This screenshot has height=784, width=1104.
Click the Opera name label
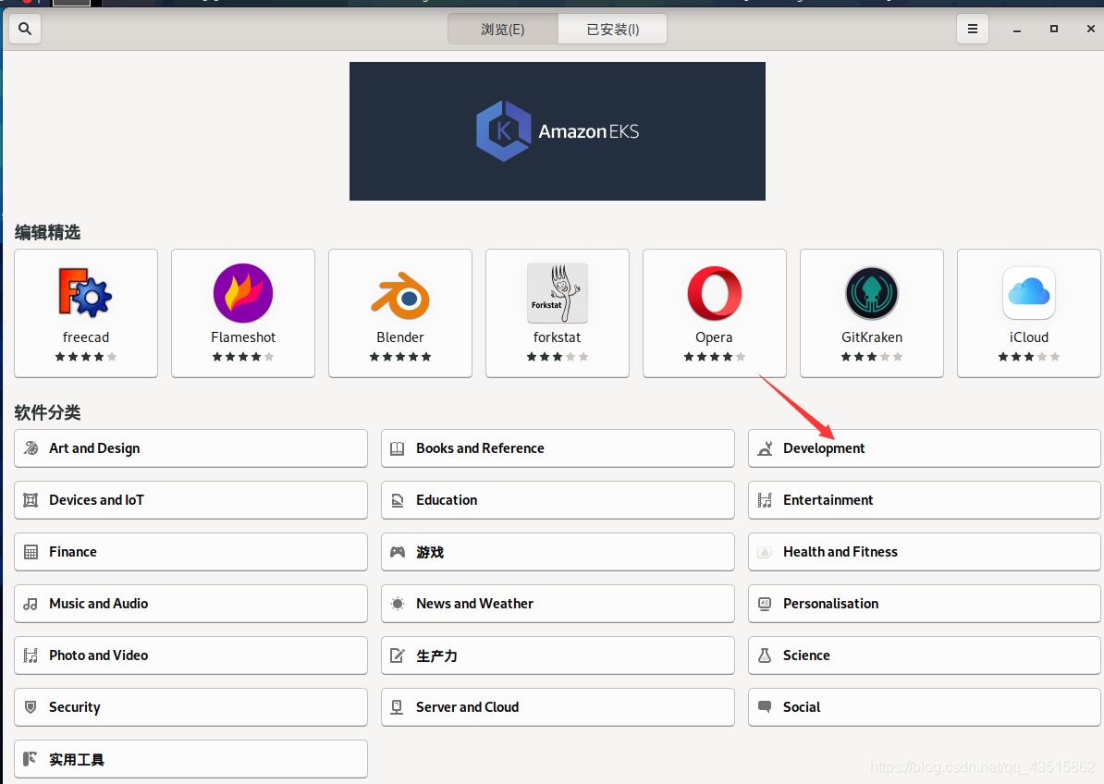714,337
